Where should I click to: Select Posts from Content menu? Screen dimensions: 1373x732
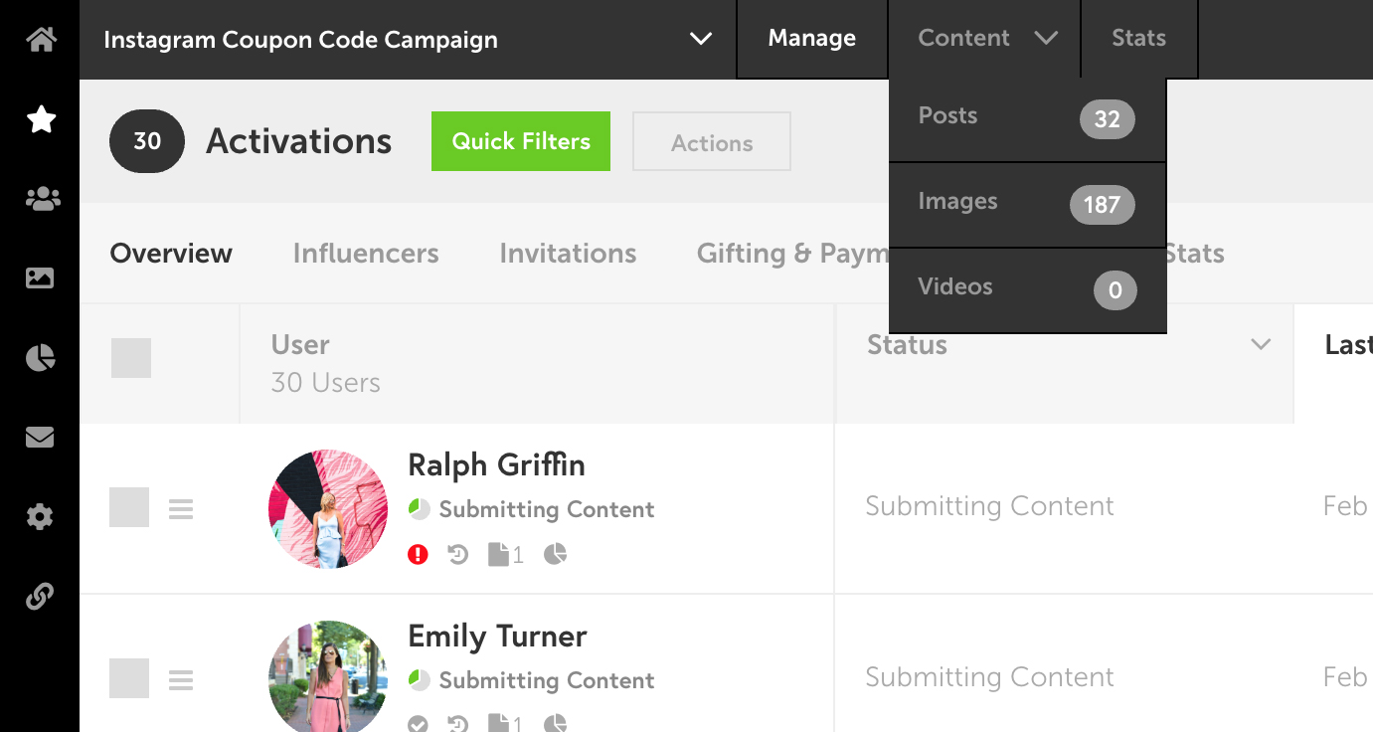[x=1027, y=119]
